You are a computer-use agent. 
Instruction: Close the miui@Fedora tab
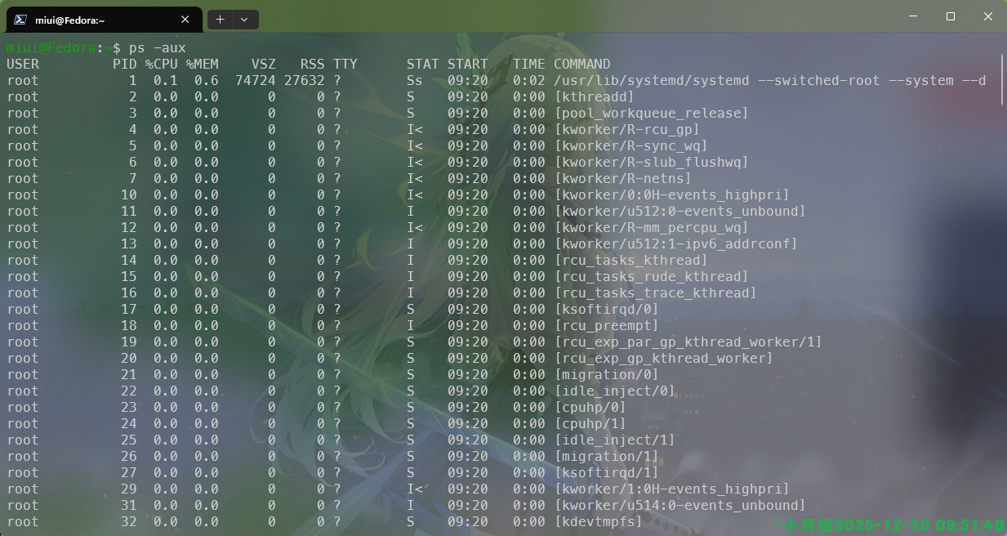[186, 20]
